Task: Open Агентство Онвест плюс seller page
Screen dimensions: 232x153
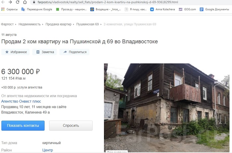Action: coord(21,101)
